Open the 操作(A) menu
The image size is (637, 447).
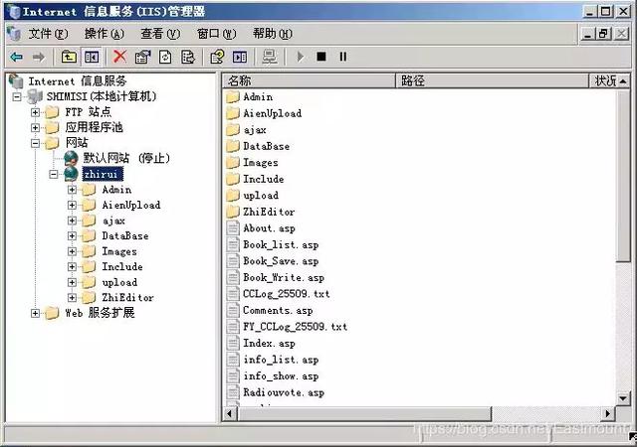pos(104,34)
